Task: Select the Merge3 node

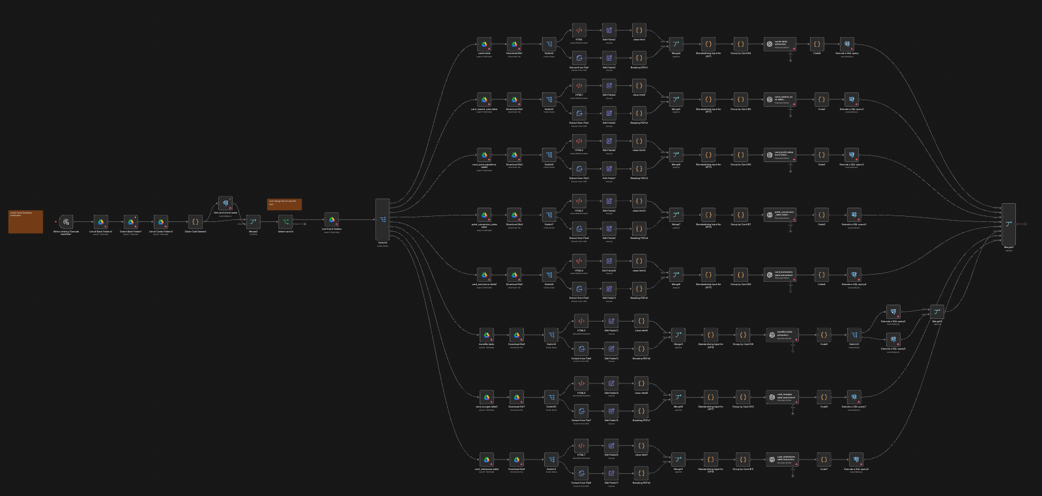Action: click(253, 222)
